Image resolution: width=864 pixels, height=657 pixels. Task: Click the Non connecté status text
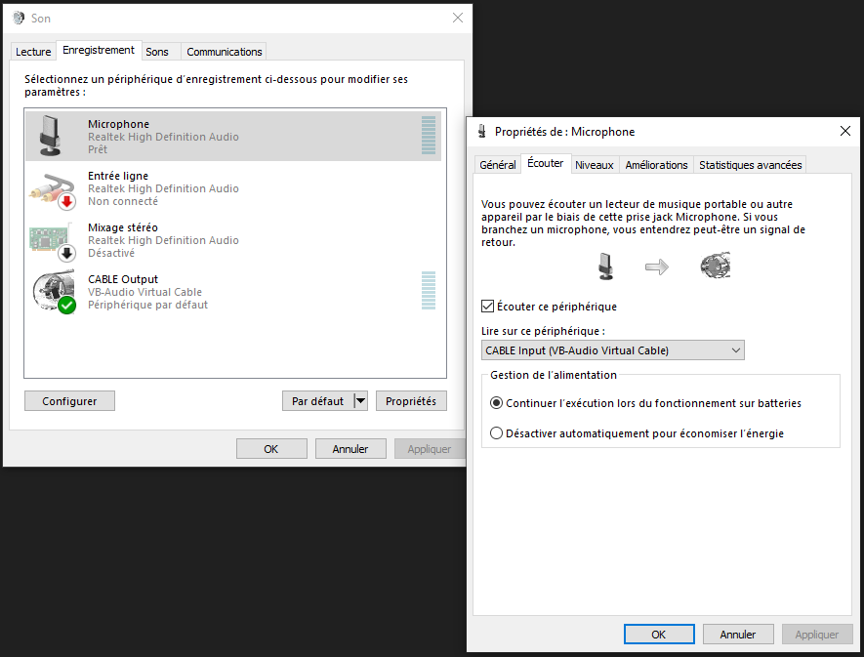pos(123,201)
